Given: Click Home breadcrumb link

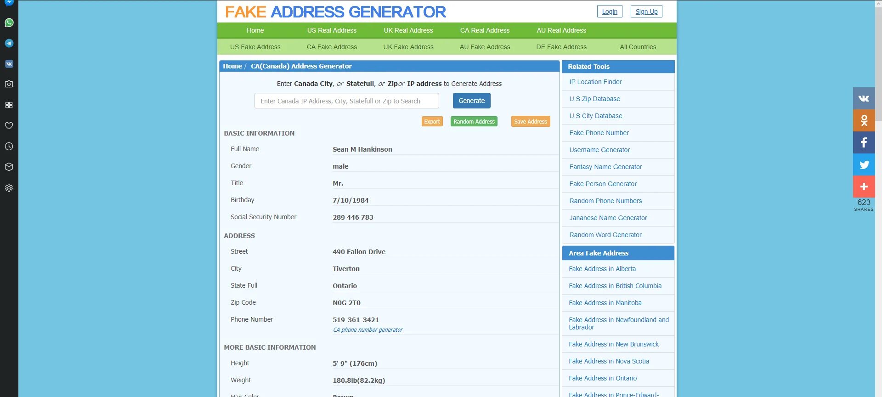Looking at the screenshot, I should click(232, 66).
